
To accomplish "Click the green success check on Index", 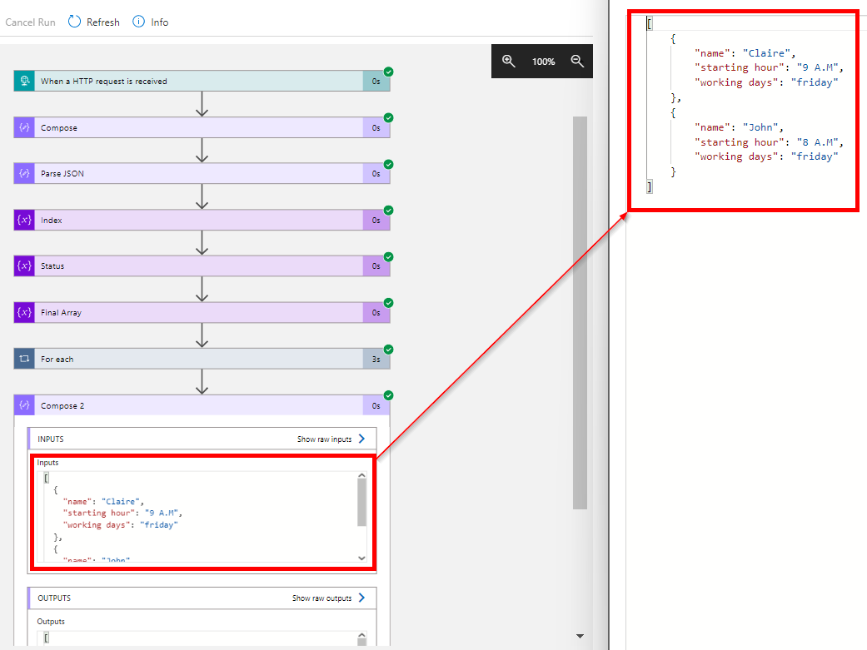I will 389,210.
